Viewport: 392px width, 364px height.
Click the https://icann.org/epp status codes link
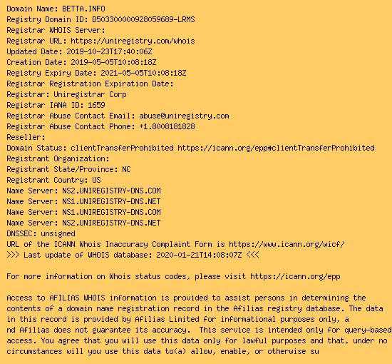pos(295,276)
